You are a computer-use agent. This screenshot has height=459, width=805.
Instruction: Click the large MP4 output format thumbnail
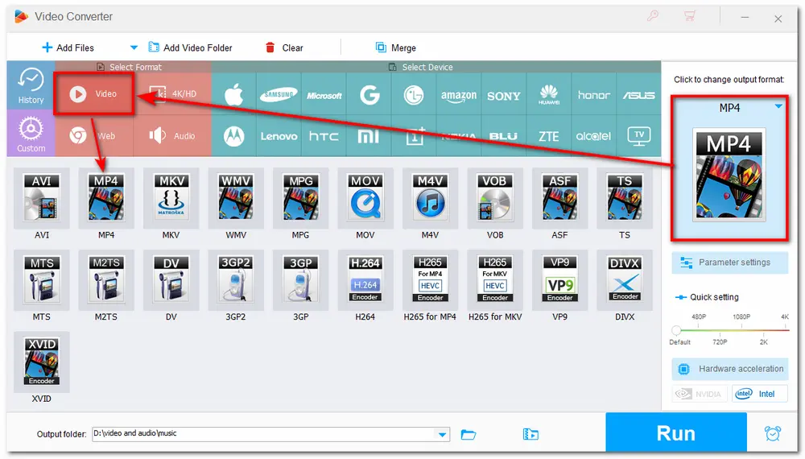[x=729, y=175]
